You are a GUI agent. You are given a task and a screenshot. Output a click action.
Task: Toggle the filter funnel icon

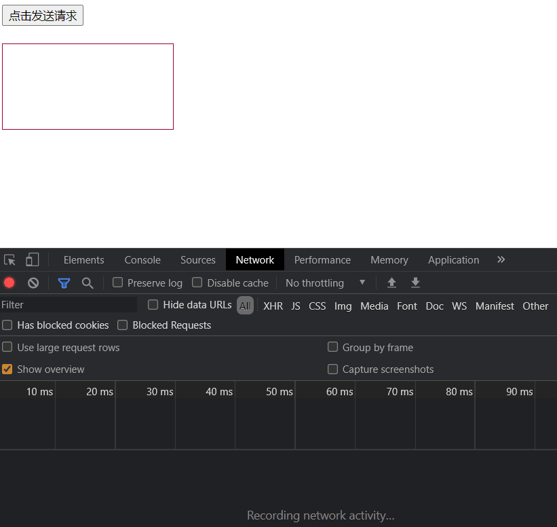pyautogui.click(x=64, y=283)
